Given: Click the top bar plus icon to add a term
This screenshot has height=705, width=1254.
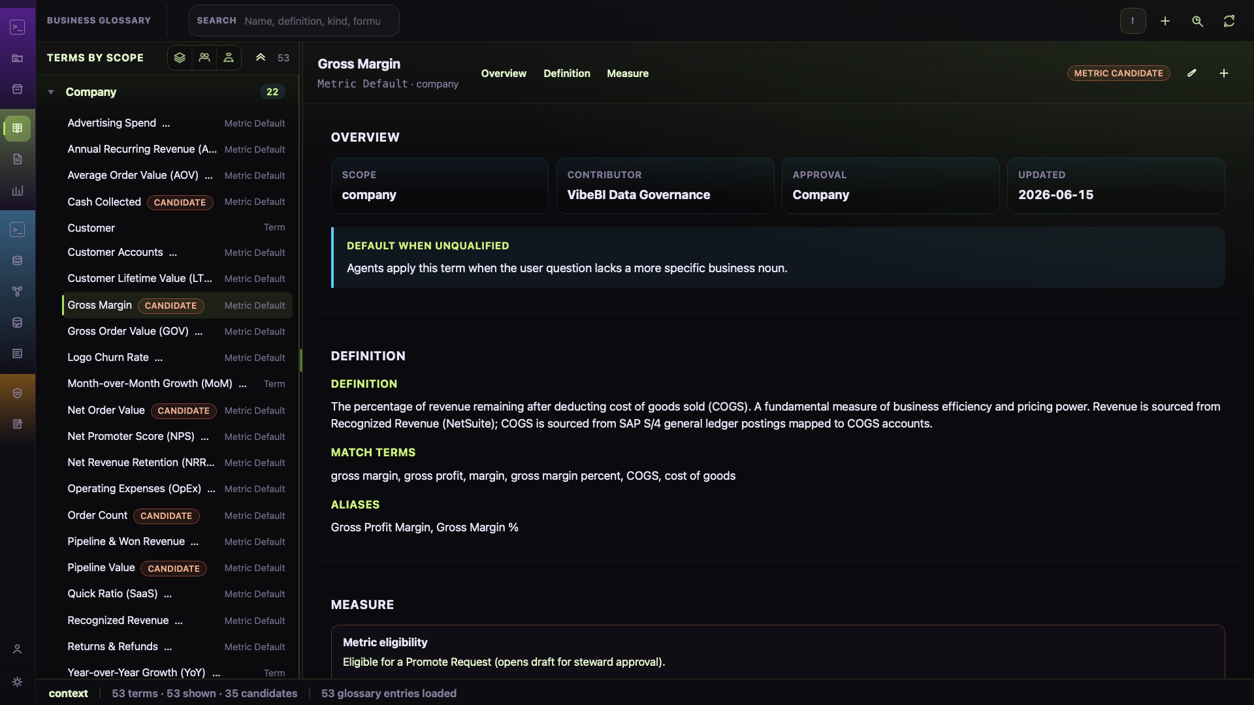Looking at the screenshot, I should tap(1165, 21).
